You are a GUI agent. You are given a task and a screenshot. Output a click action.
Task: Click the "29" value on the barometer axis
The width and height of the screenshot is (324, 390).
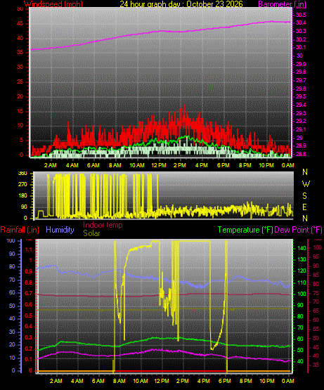[299, 138]
